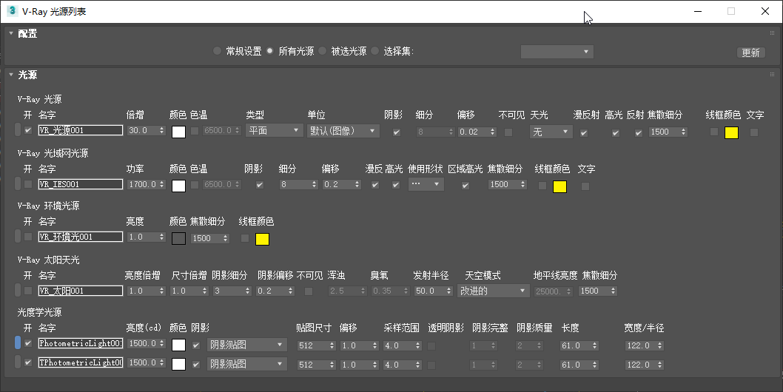Click the yellow wireframe swatch of VR_IES001

click(x=559, y=187)
